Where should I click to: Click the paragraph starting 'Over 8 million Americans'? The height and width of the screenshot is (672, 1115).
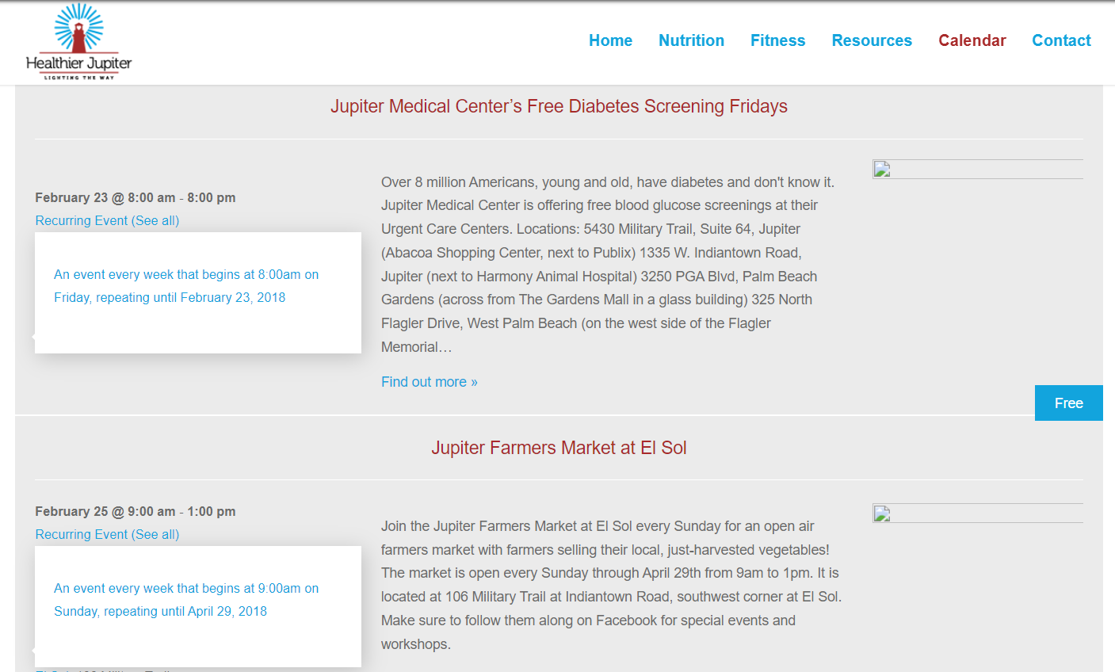(x=609, y=265)
